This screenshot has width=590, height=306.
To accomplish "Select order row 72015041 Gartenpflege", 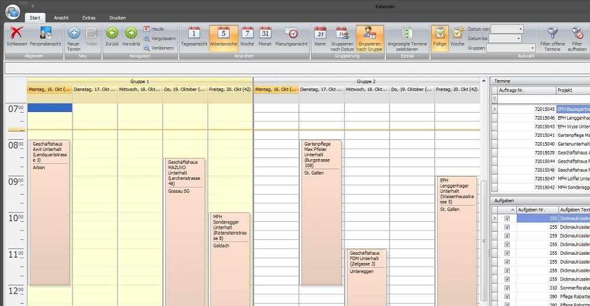I will tap(540, 135).
